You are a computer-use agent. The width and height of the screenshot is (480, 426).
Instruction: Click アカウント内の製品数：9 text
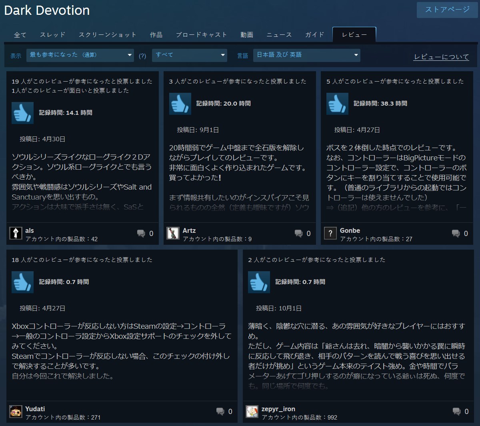click(217, 239)
